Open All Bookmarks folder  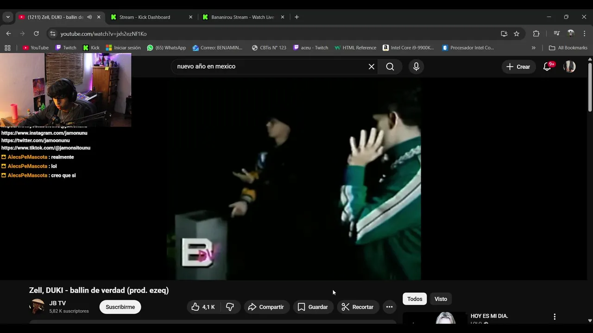point(568,48)
